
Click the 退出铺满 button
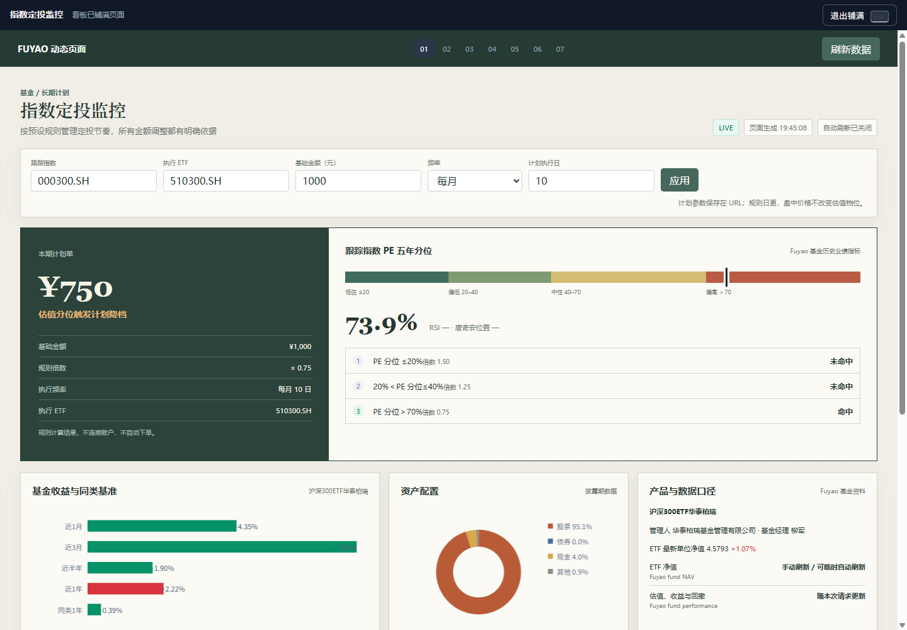(x=859, y=16)
